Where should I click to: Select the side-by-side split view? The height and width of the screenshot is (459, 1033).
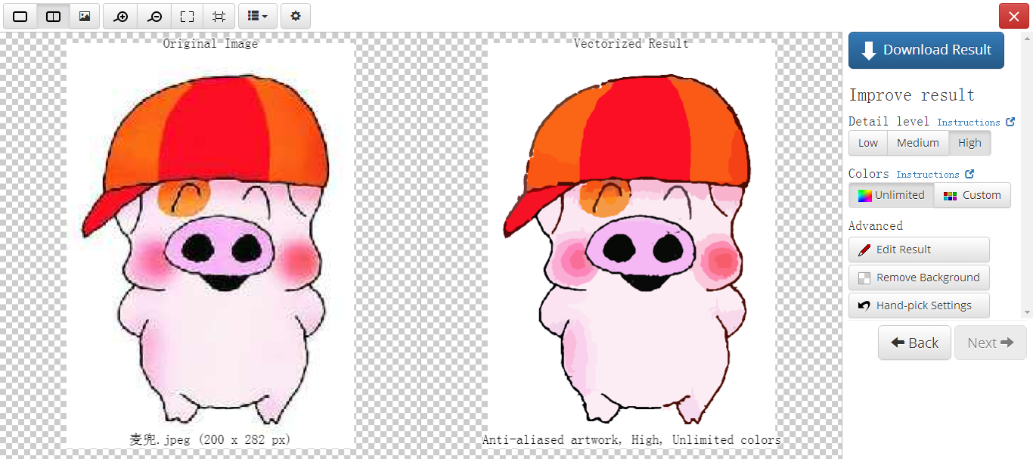(53, 16)
